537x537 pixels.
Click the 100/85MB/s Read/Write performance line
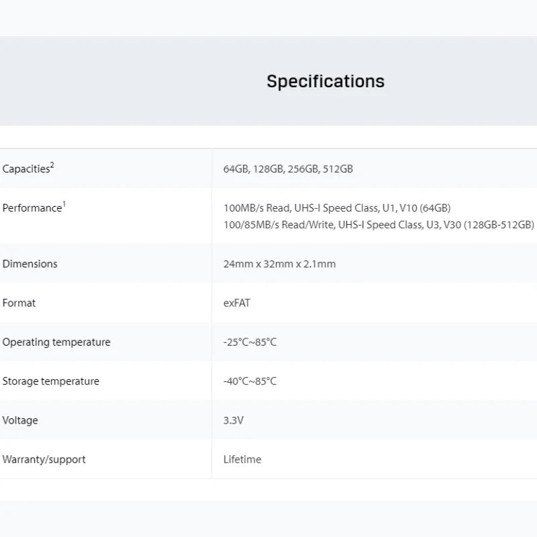[379, 225]
